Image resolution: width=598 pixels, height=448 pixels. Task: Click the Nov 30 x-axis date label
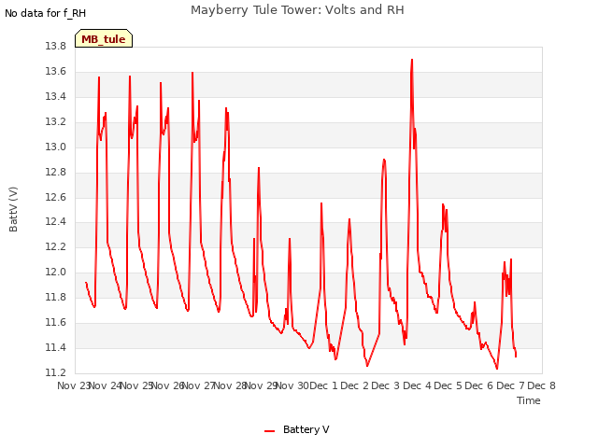(x=292, y=385)
